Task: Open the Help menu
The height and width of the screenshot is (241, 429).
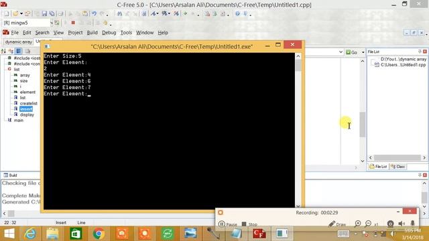Action: (x=163, y=33)
